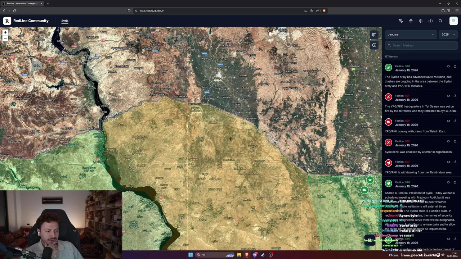Expand the 2026 year dropdown
Image resolution: width=461 pixels, height=259 pixels.
(x=448, y=35)
